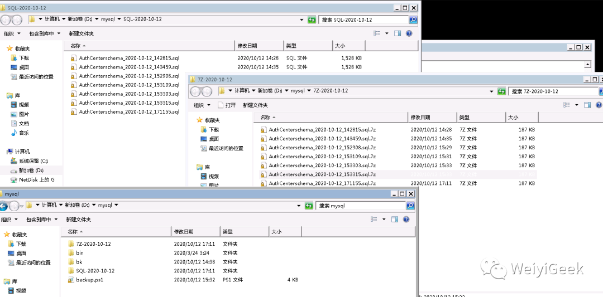603x297 pixels.
Task: Click refresh button in 7Z-2020-10-12 window address bar
Action: [x=501, y=91]
